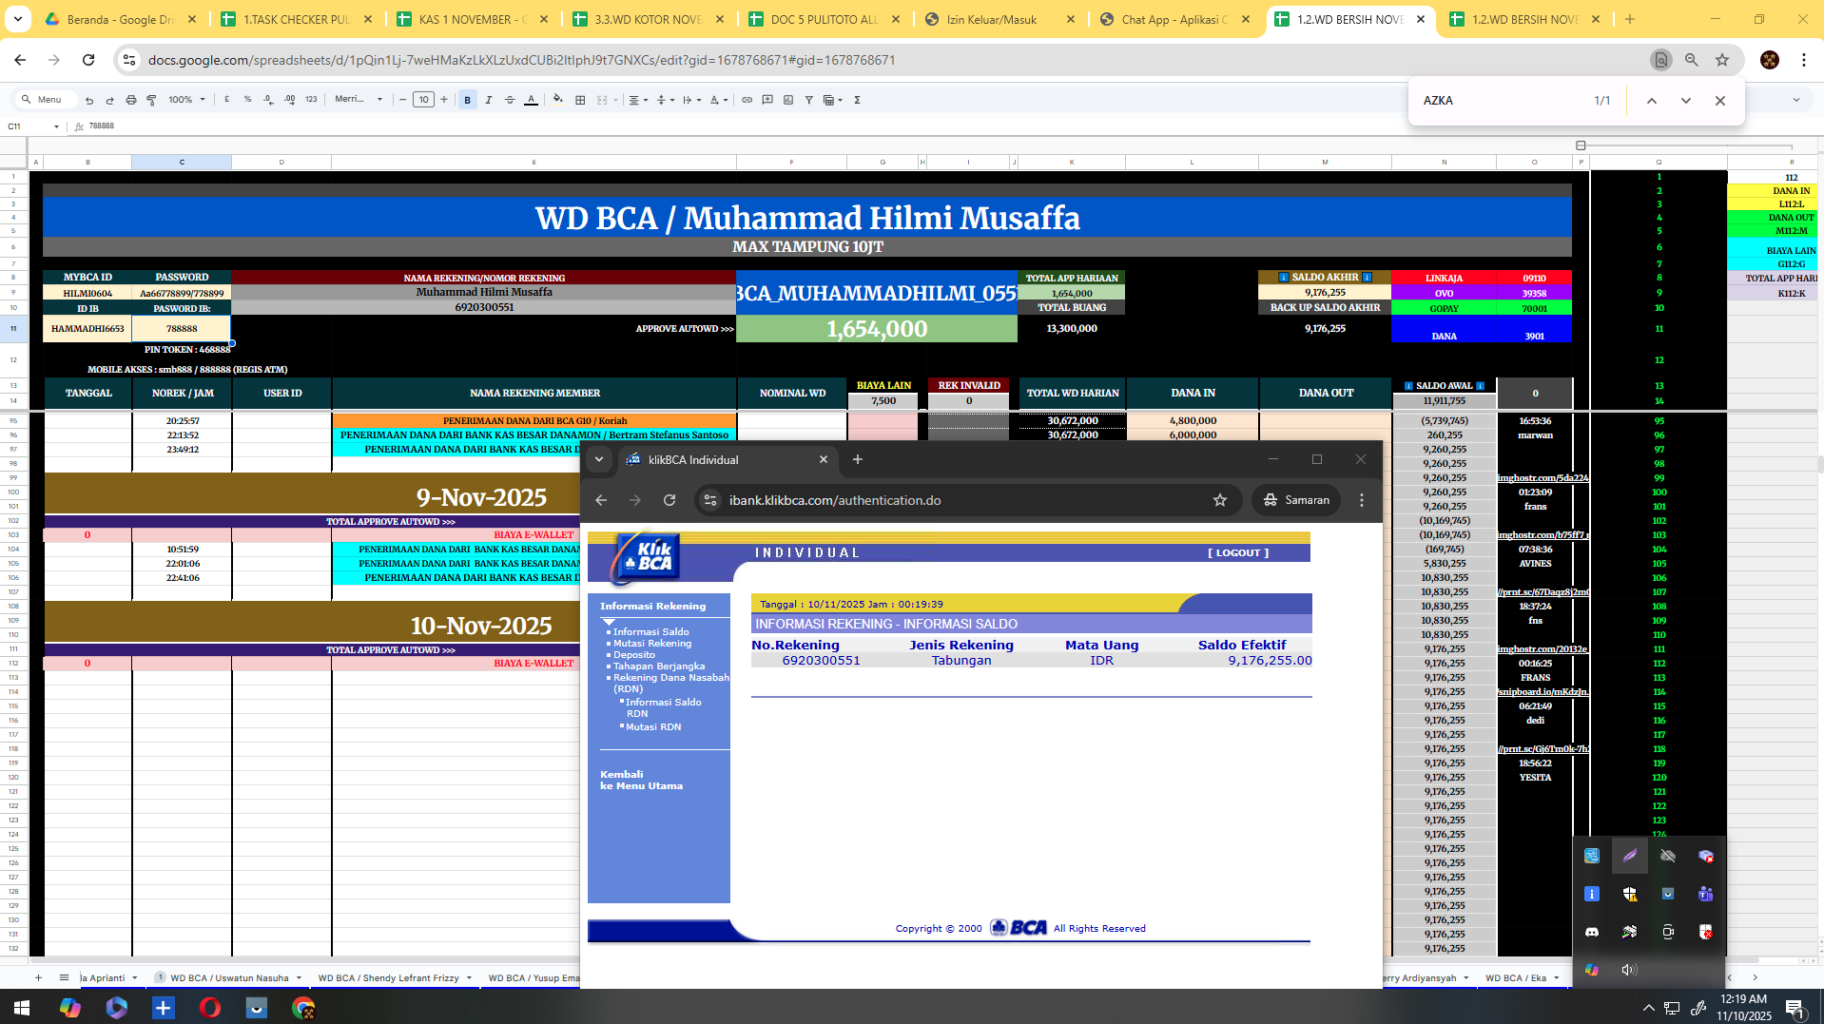Close the find bar
This screenshot has width=1824, height=1024.
(x=1720, y=101)
